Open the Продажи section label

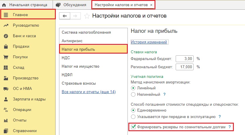[x=21, y=47]
